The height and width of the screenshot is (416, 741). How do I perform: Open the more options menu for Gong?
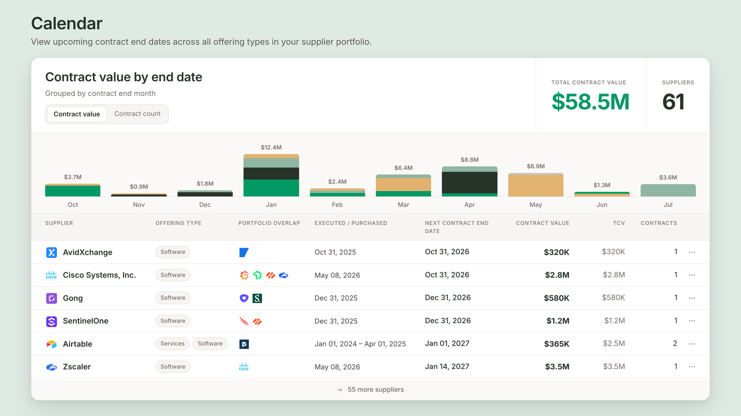pos(692,298)
